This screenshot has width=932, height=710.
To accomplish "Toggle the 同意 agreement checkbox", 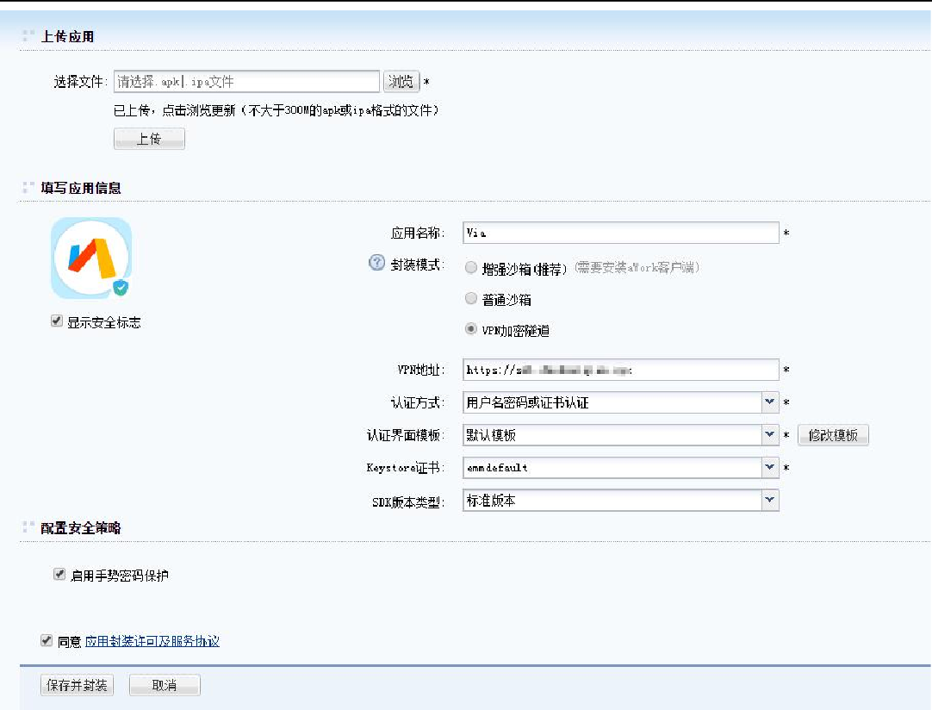I will pos(47,640).
